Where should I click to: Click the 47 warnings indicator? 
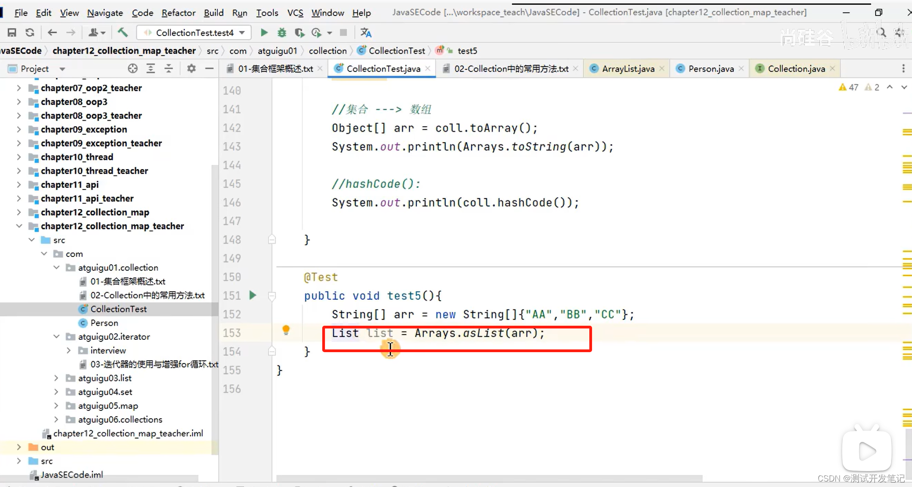click(x=849, y=87)
